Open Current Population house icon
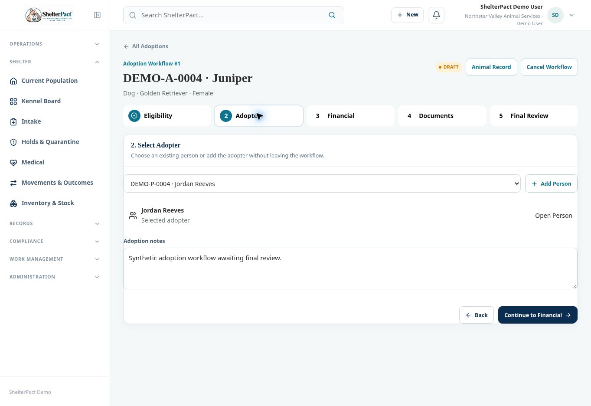 (13, 81)
